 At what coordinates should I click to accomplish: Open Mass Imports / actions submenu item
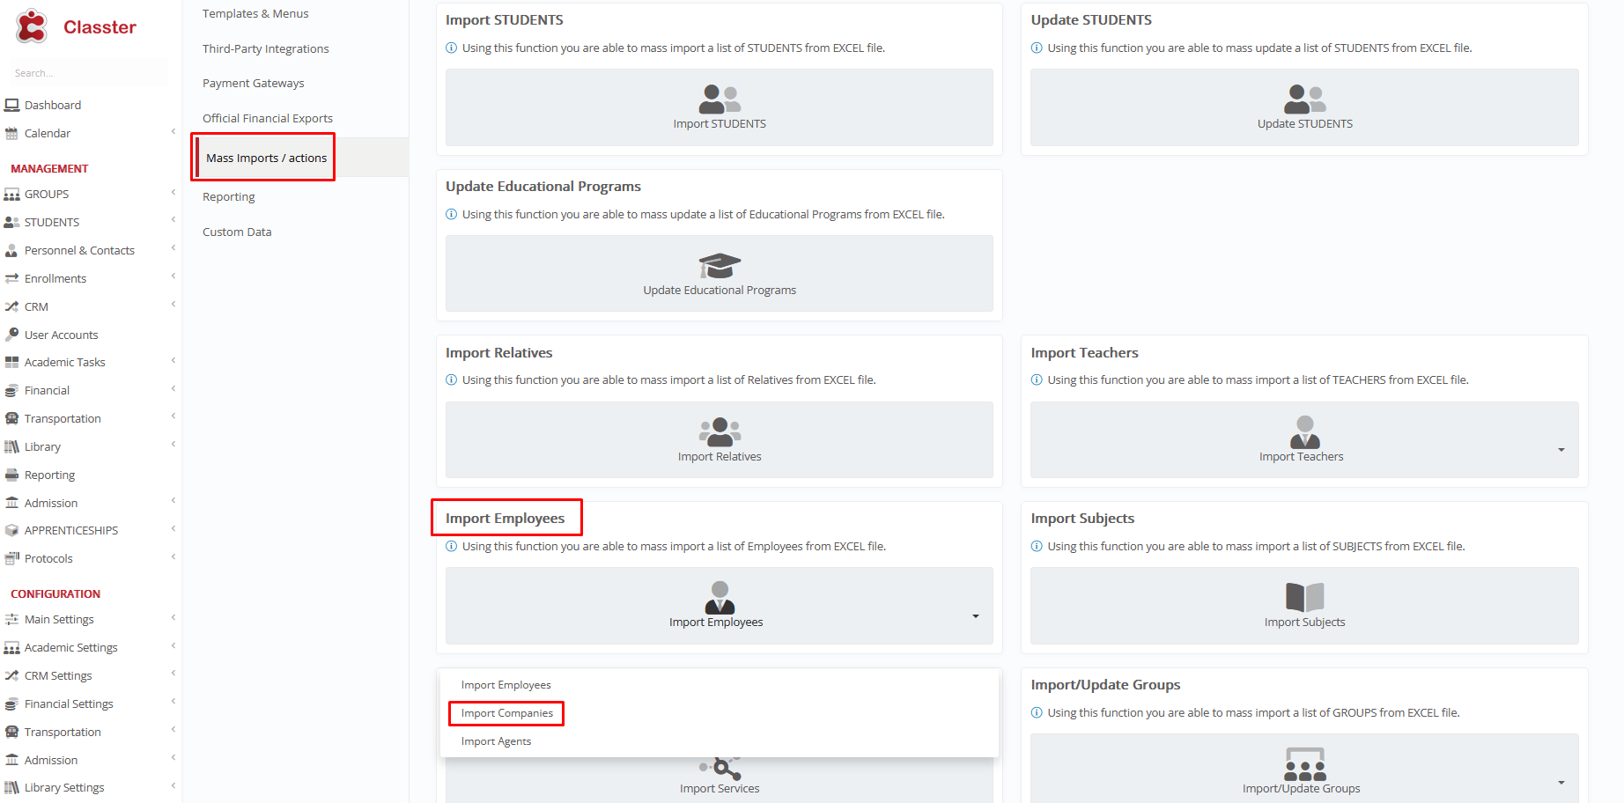(266, 158)
